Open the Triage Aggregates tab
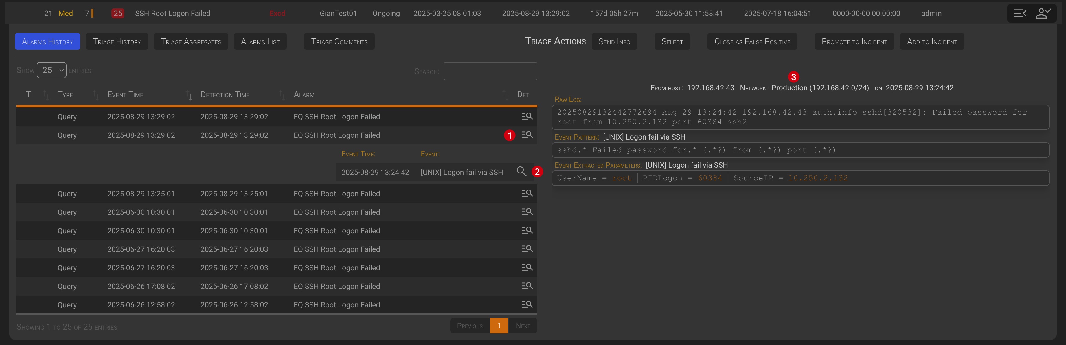The height and width of the screenshot is (345, 1066). tap(191, 42)
